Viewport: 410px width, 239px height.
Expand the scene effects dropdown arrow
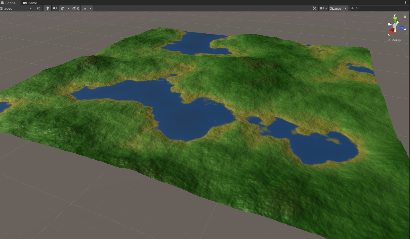(x=68, y=8)
